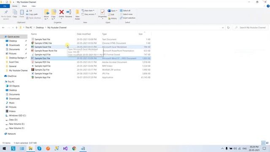Screen dimensions: 270x152
Task: Select the Sample Image File row
Action: (x=91, y=73)
